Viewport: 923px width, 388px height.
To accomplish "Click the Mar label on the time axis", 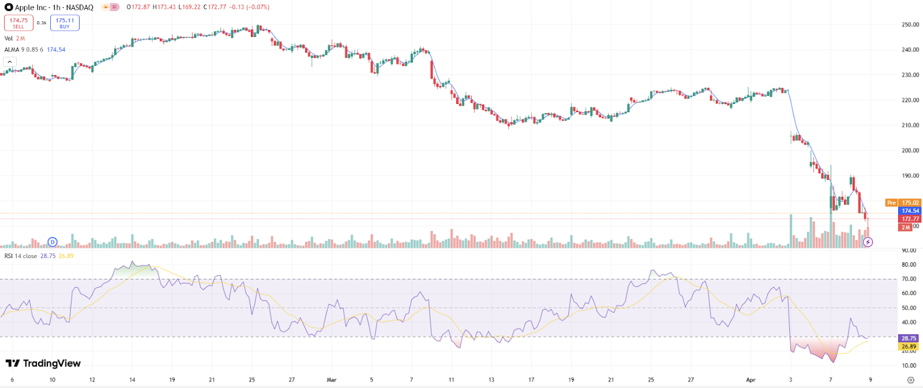I will point(331,380).
